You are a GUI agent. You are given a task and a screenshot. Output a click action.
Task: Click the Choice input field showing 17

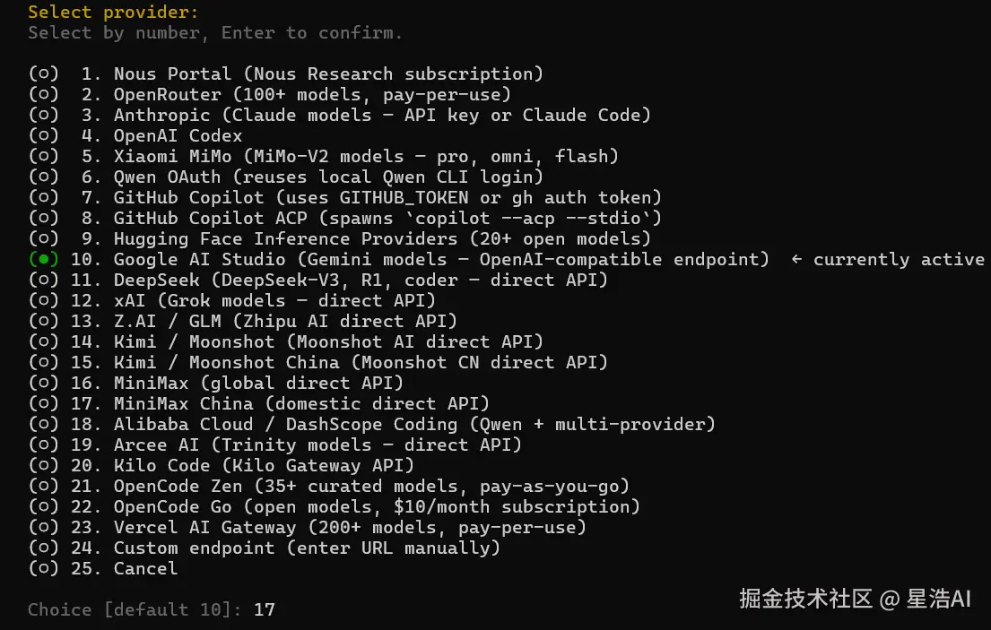click(265, 609)
